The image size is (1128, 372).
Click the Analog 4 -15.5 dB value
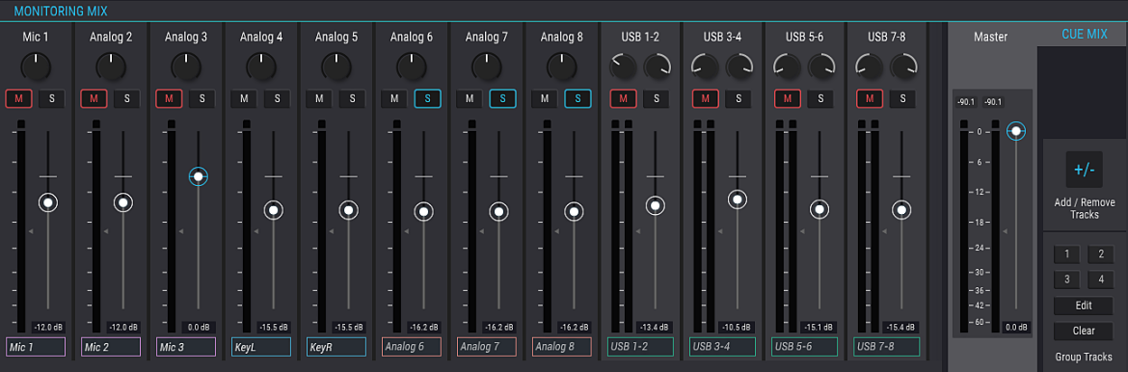[274, 328]
